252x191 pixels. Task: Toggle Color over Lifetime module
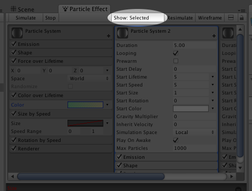(14, 95)
